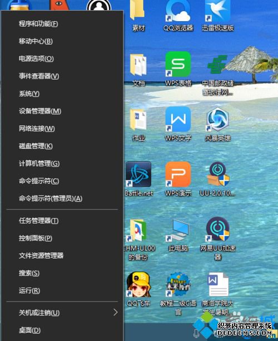
Task: Open 迅雷极速版 desktop shortcut
Action: click(217, 11)
